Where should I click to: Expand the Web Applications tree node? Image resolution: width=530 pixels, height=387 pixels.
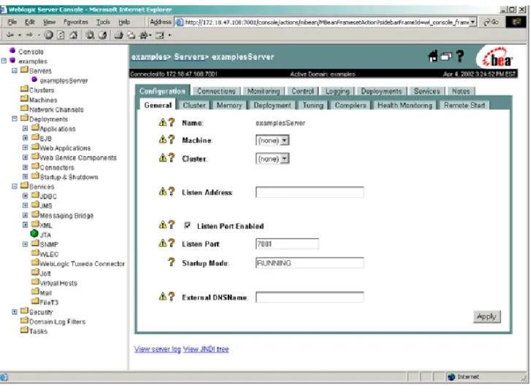click(x=25, y=147)
